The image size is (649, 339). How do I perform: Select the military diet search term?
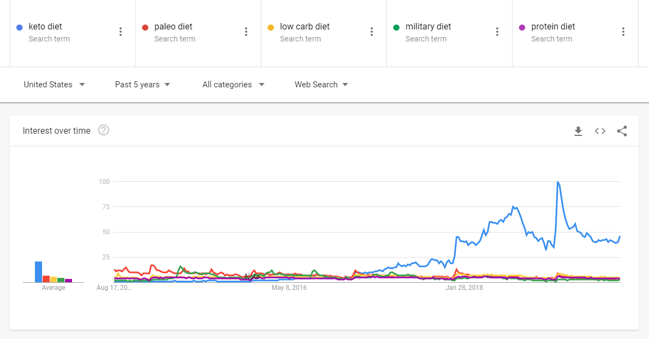tap(428, 27)
